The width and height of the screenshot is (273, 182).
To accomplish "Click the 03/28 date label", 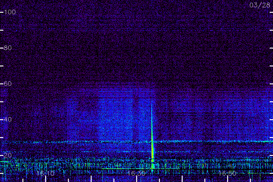I will click(260, 5).
